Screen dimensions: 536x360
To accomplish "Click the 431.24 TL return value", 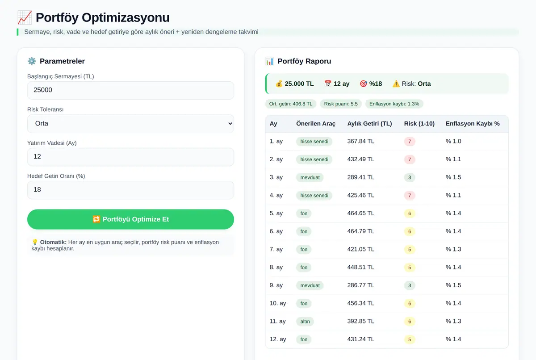I will point(361,339).
